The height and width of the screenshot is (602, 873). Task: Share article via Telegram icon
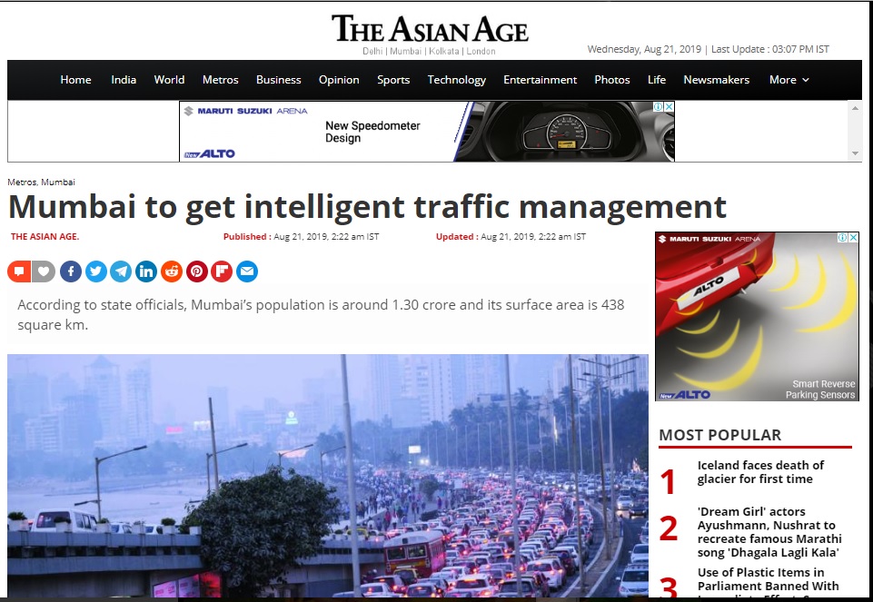tap(121, 271)
